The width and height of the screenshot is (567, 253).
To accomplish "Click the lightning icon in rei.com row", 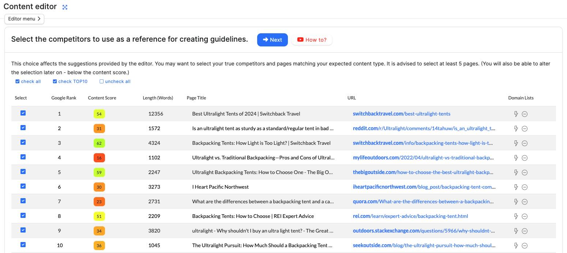I will point(516,216).
